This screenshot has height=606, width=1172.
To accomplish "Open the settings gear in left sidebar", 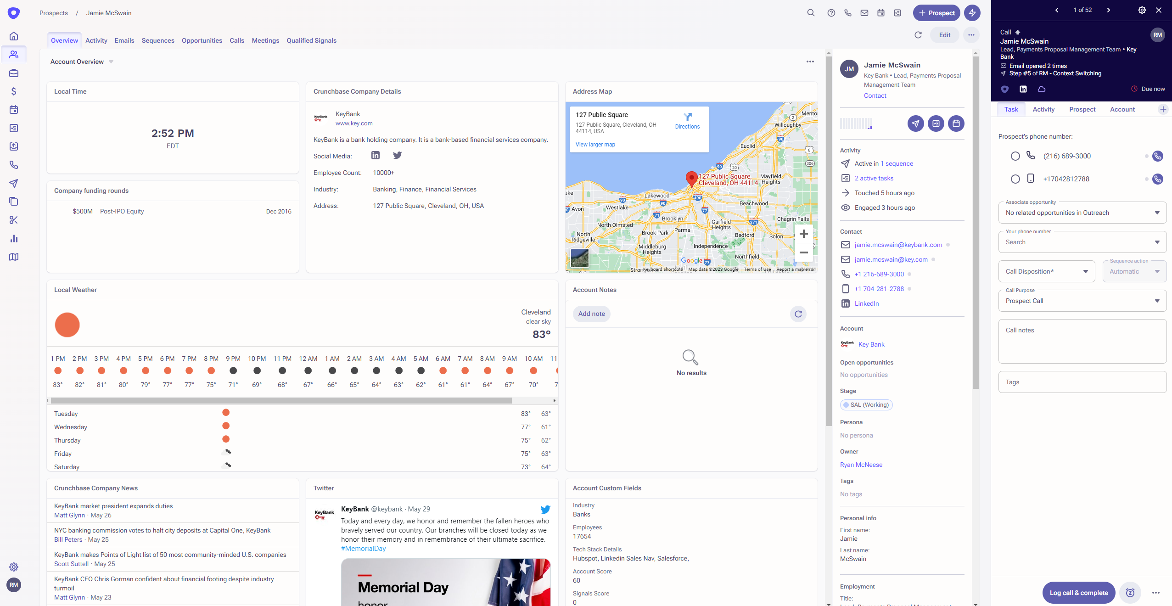I will point(14,567).
